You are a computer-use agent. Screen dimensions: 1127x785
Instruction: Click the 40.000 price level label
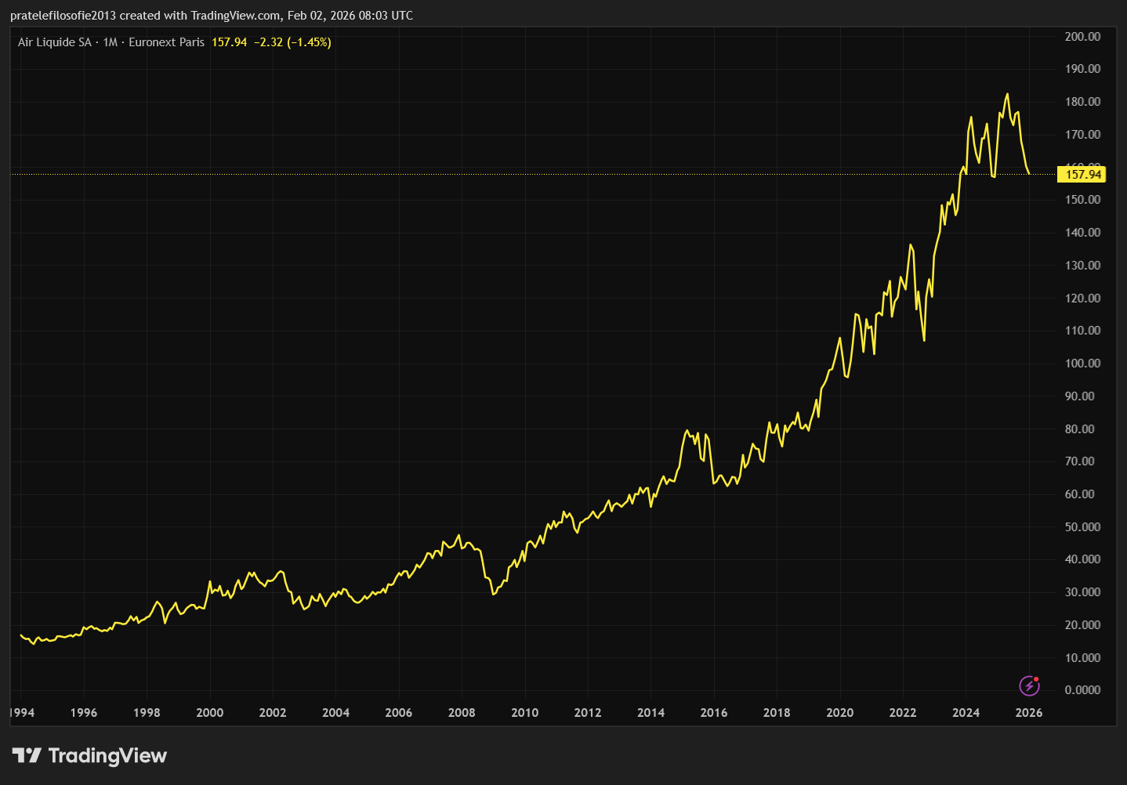pos(1082,559)
